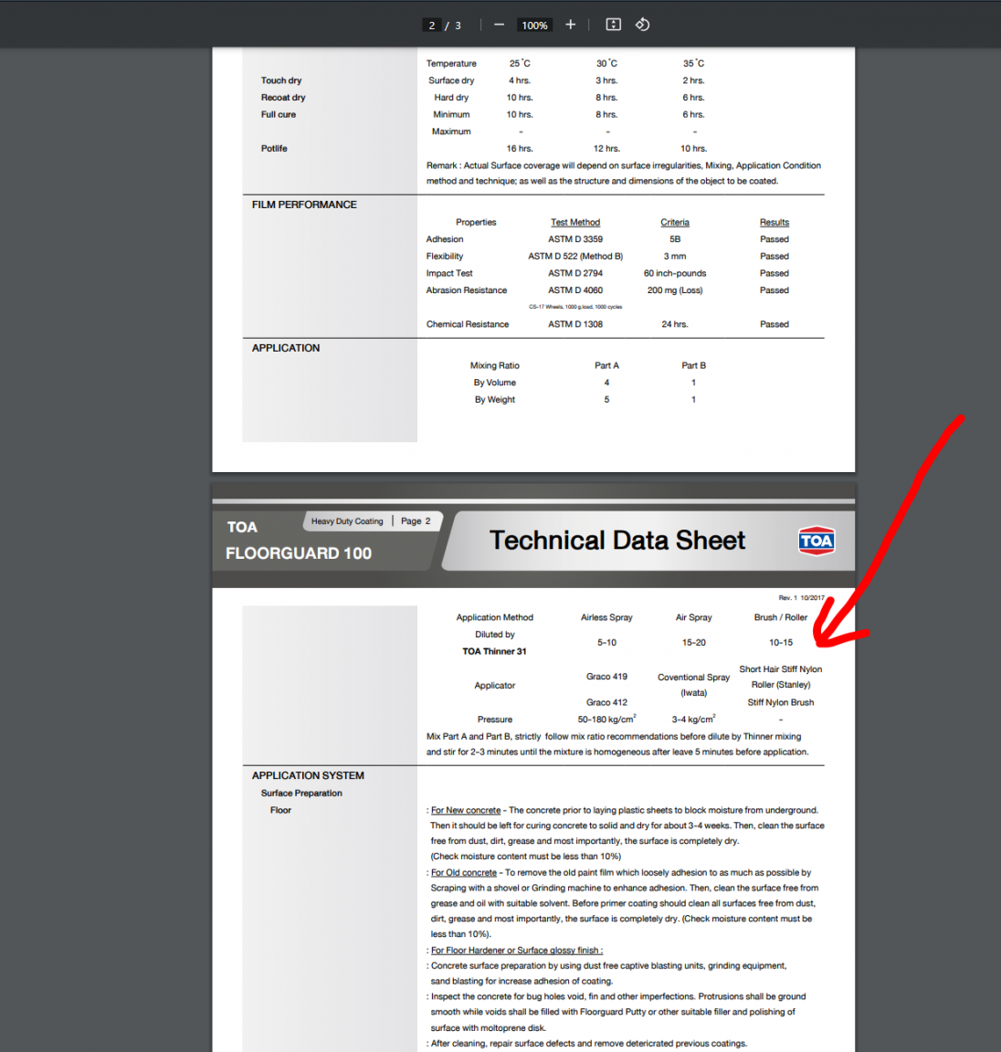Click the Heavy Duty Coating label
This screenshot has width=1001, height=1052.
click(x=347, y=521)
